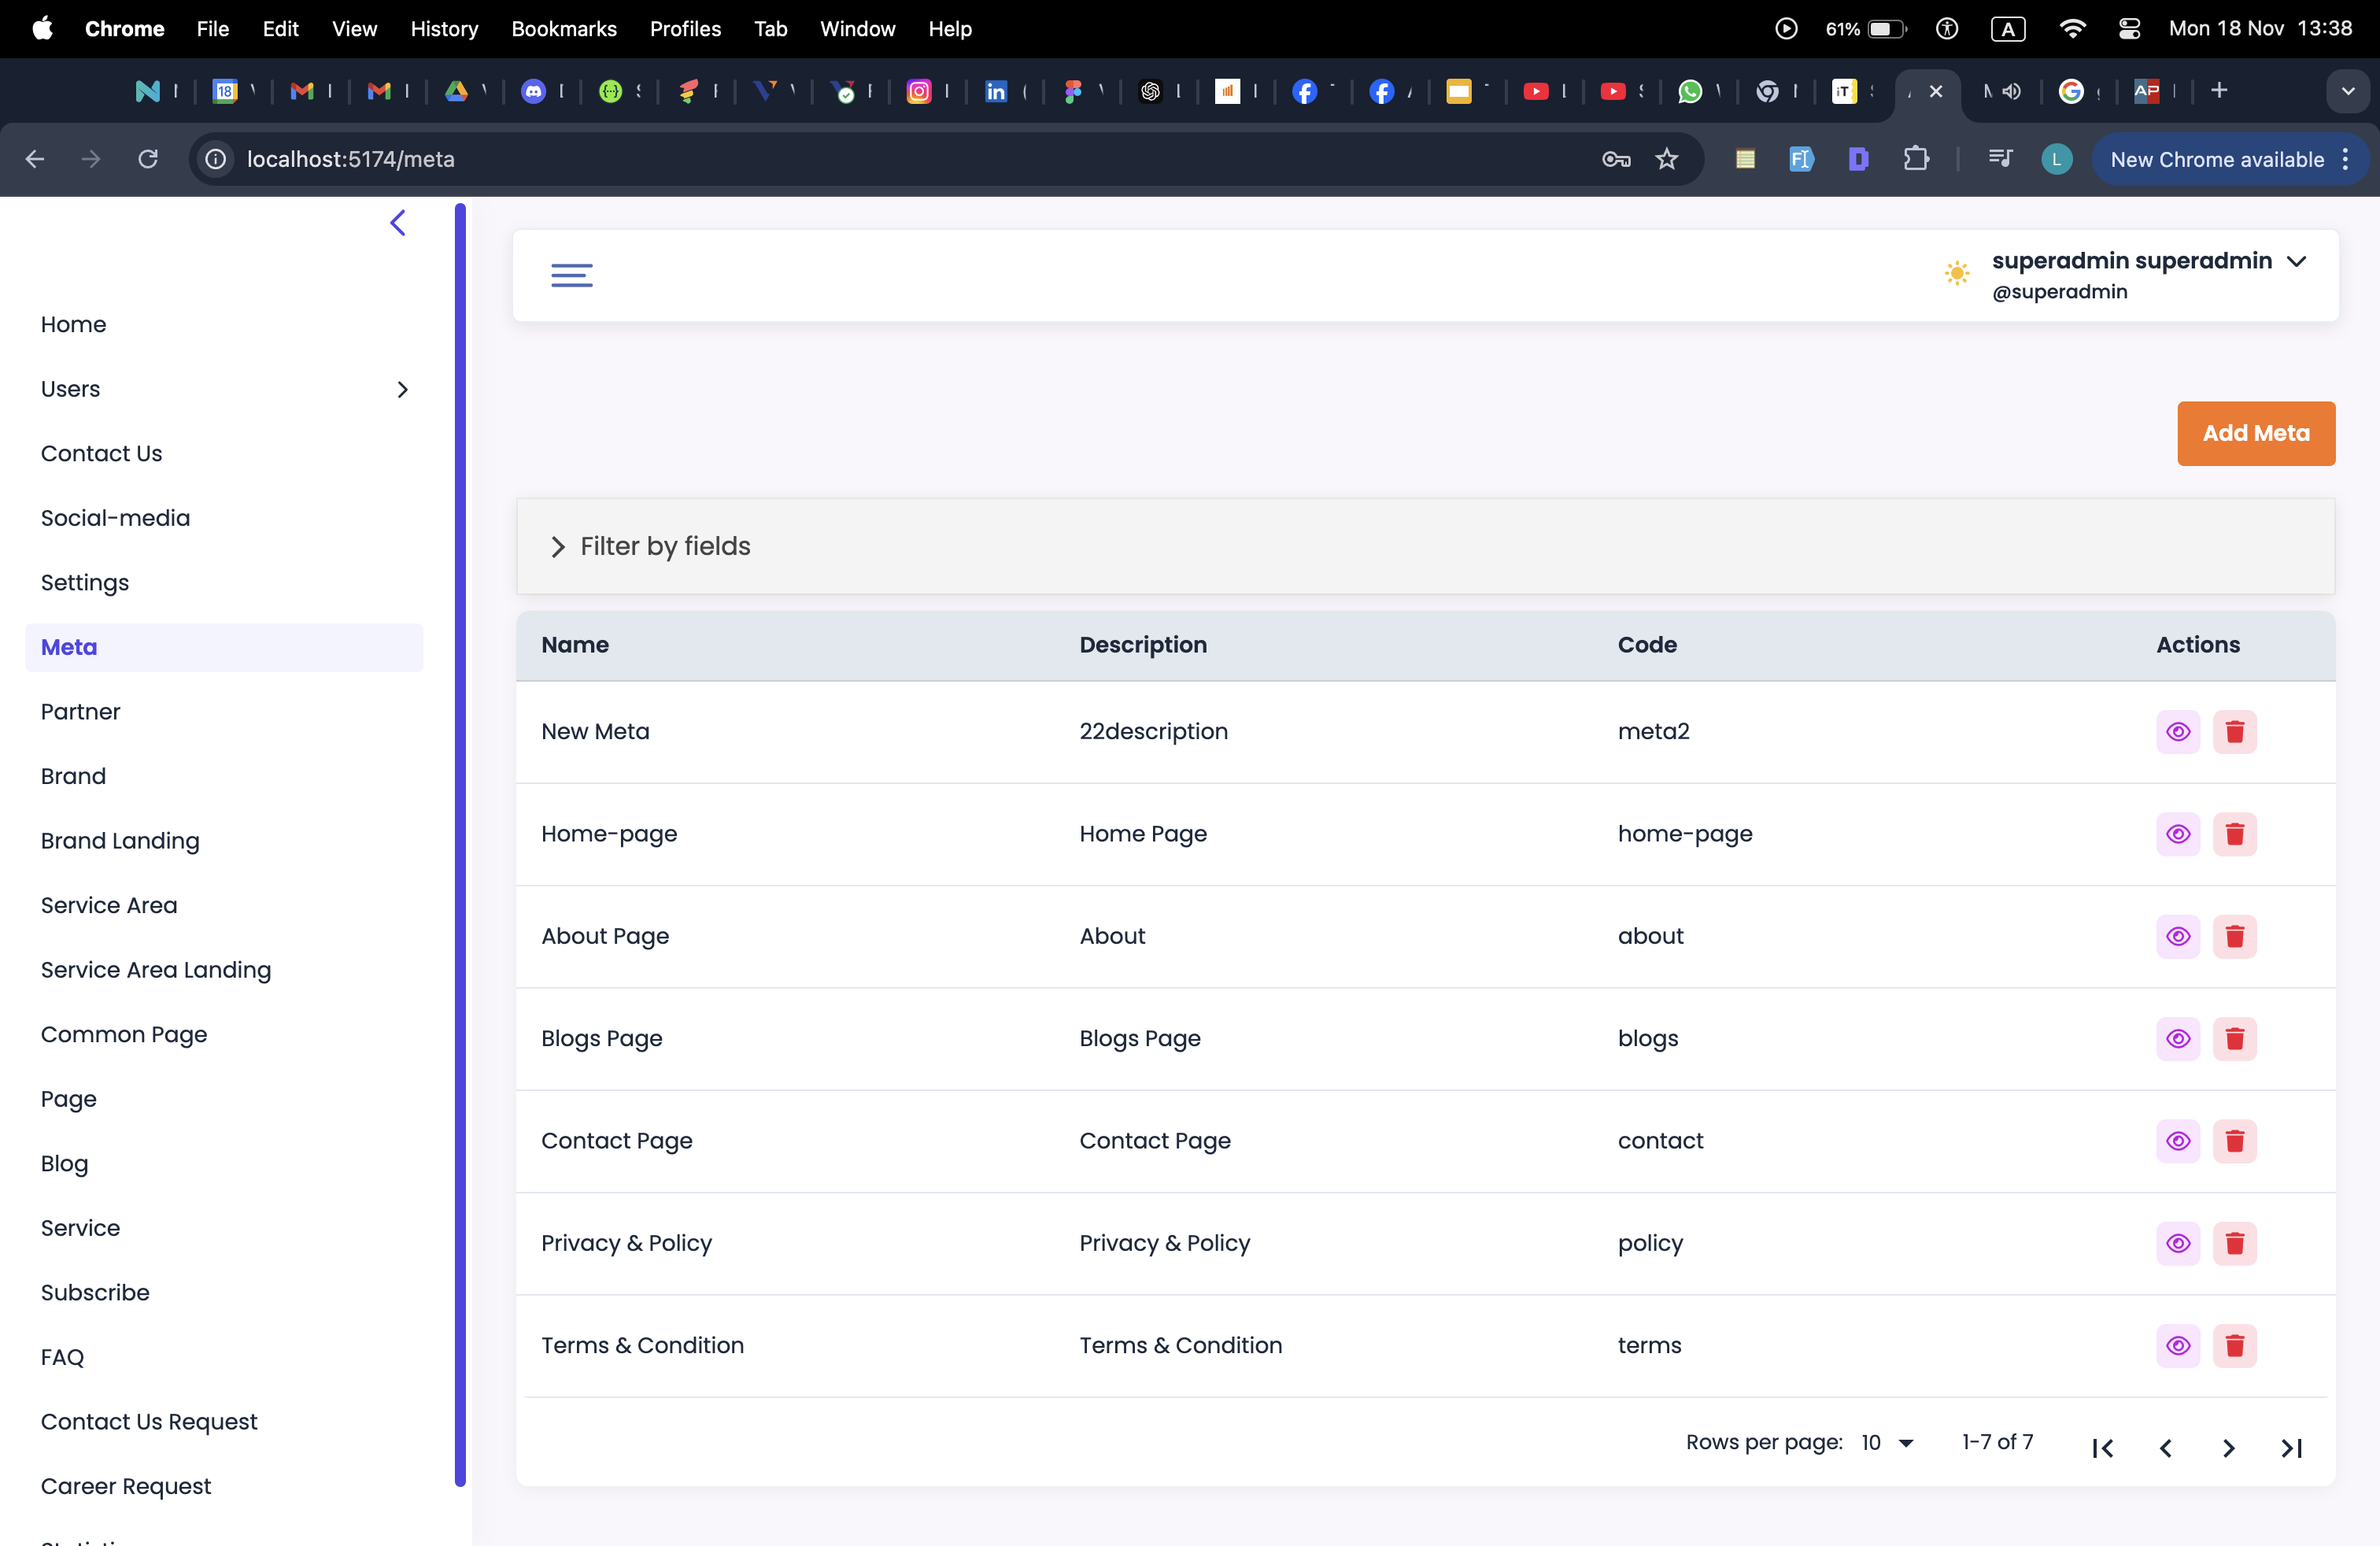2380x1546 pixels.
Task: Collapse the sidebar with the left chevron
Action: click(x=398, y=222)
